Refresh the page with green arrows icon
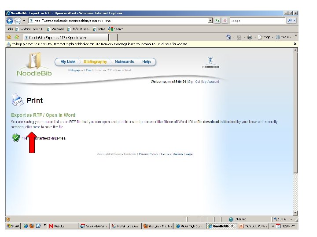Image resolution: width=317 pixels, height=237 pixels. click(x=217, y=21)
